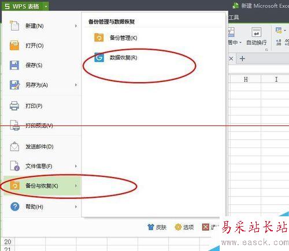Select the 新建(N) menu entry

click(42, 26)
